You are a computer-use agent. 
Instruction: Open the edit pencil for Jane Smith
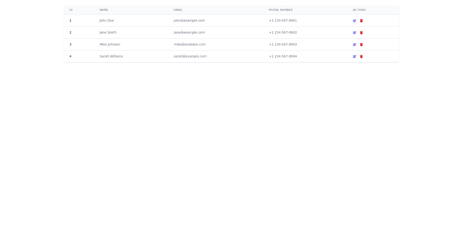[x=354, y=33]
